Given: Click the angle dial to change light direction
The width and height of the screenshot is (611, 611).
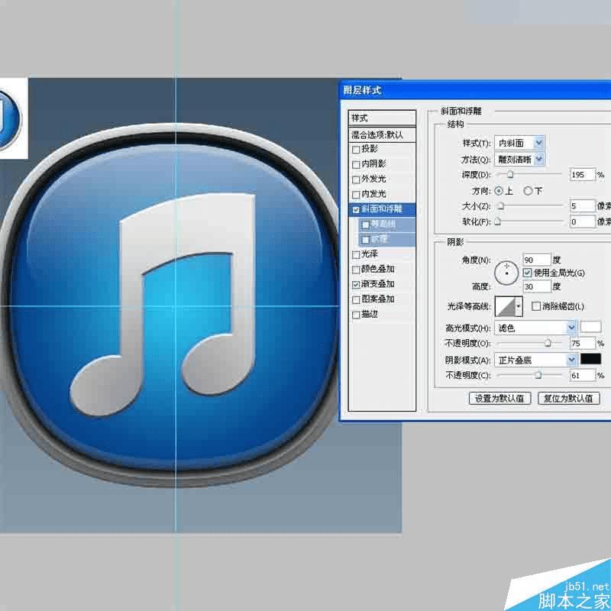Looking at the screenshot, I should point(506,272).
